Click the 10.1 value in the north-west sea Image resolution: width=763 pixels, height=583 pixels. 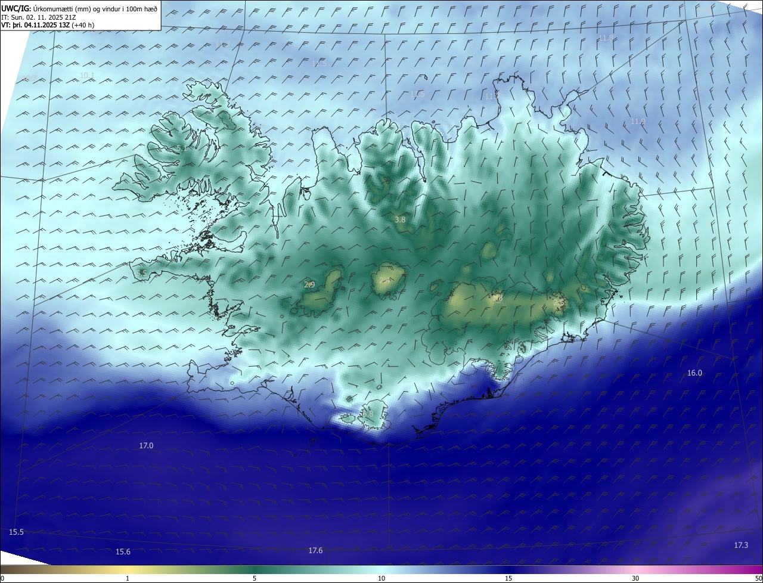tap(87, 75)
